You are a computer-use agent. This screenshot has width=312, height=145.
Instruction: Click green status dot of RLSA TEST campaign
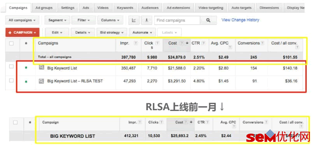pyautogui.click(x=26, y=81)
